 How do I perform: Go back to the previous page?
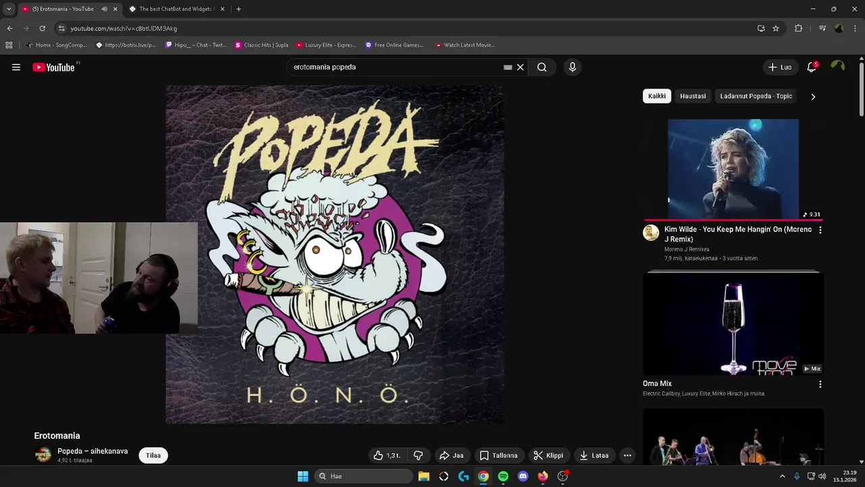point(9,28)
